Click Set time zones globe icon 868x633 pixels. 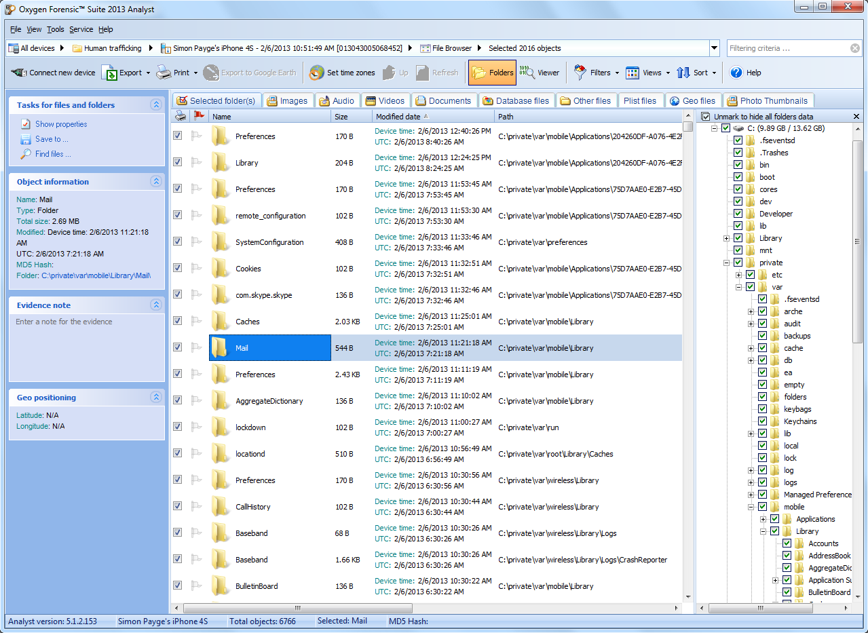pos(316,73)
